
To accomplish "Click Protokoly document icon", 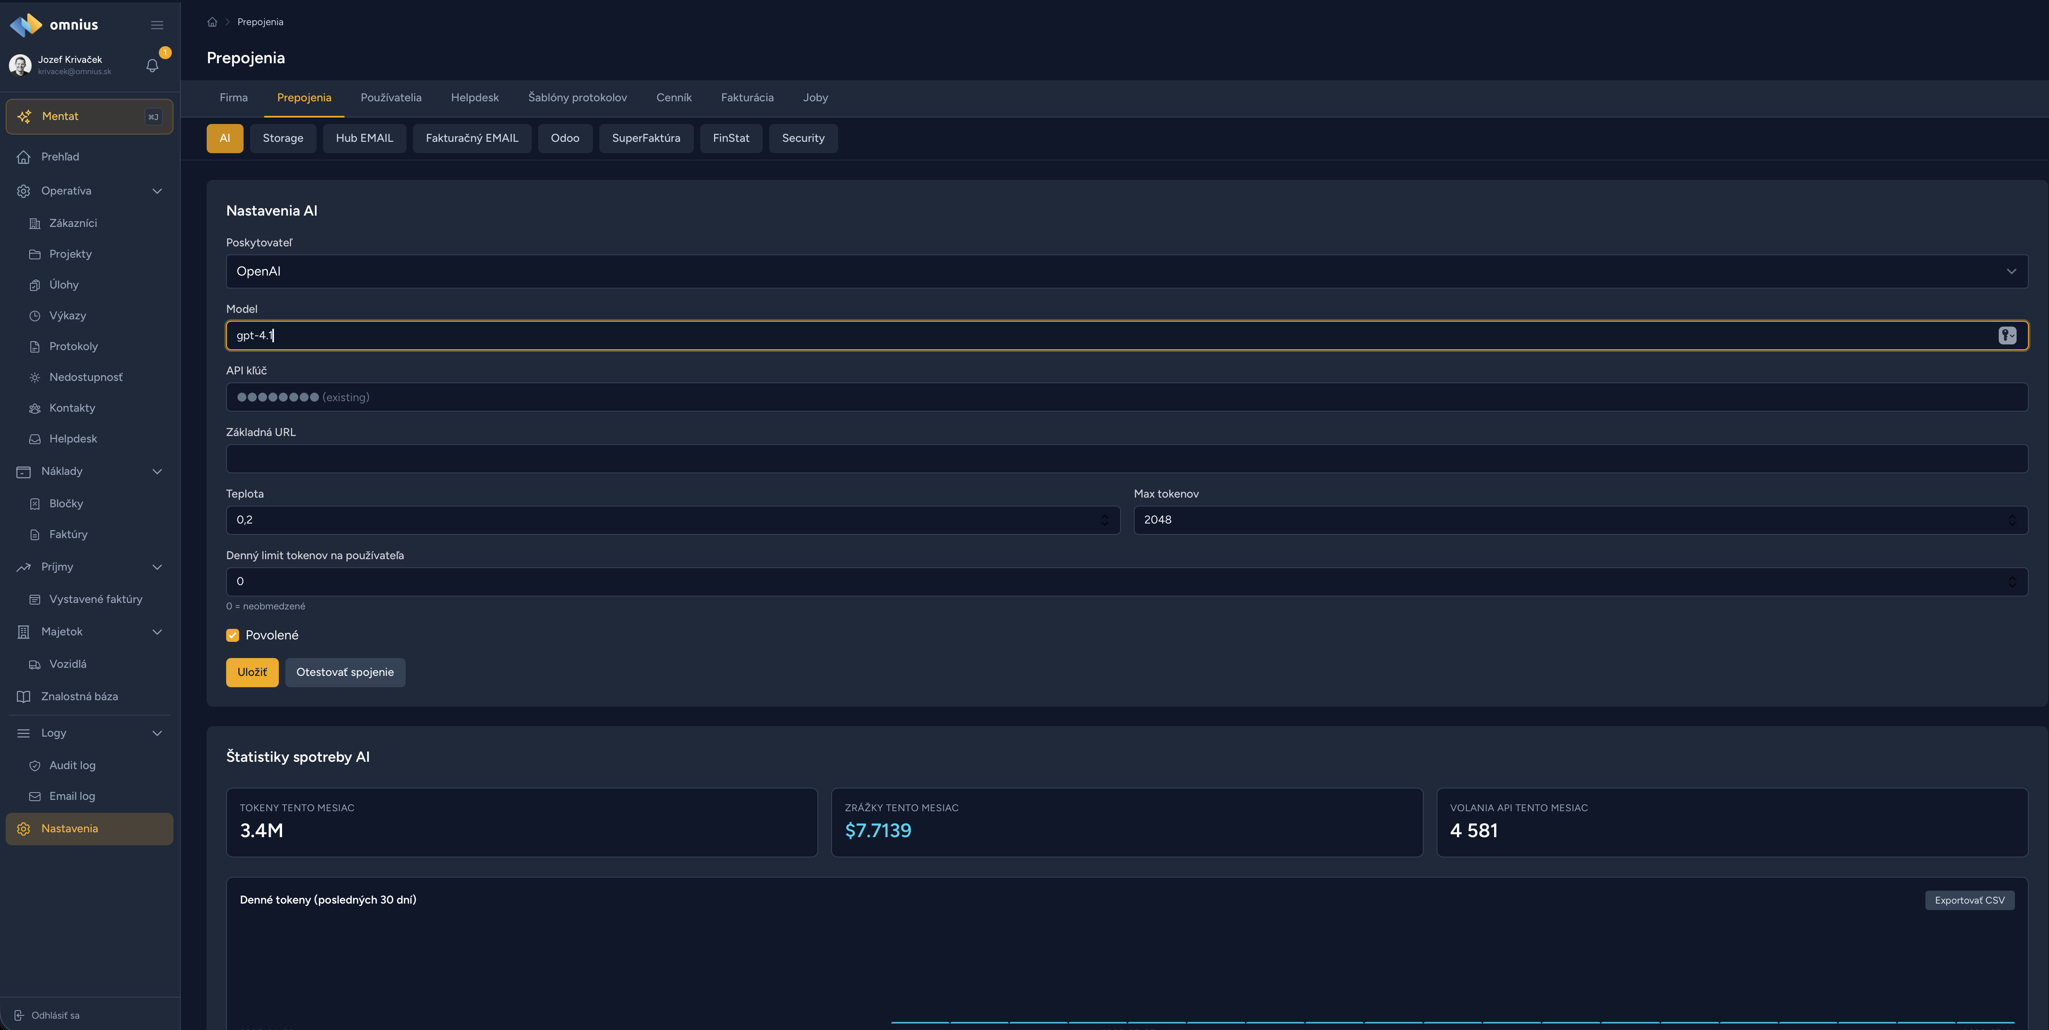I will point(34,347).
